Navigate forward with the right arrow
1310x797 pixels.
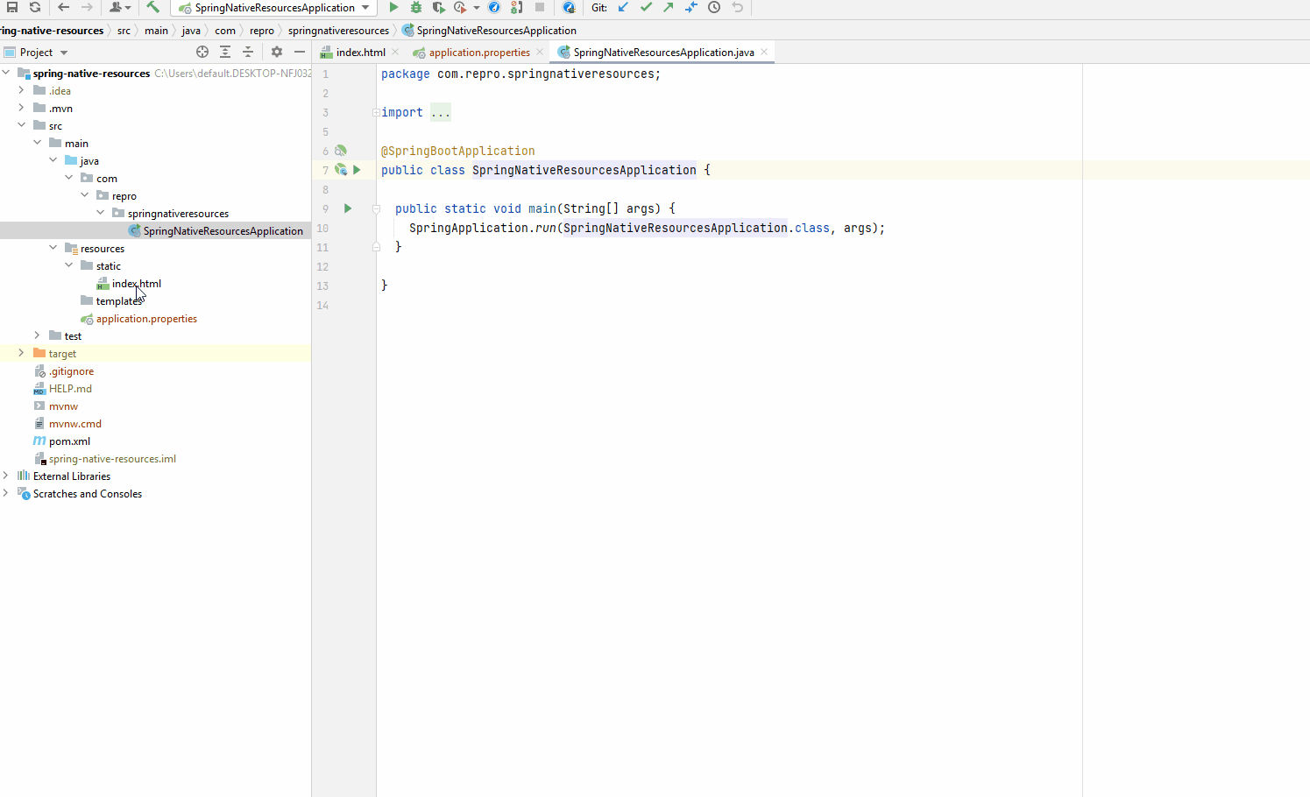(x=87, y=7)
